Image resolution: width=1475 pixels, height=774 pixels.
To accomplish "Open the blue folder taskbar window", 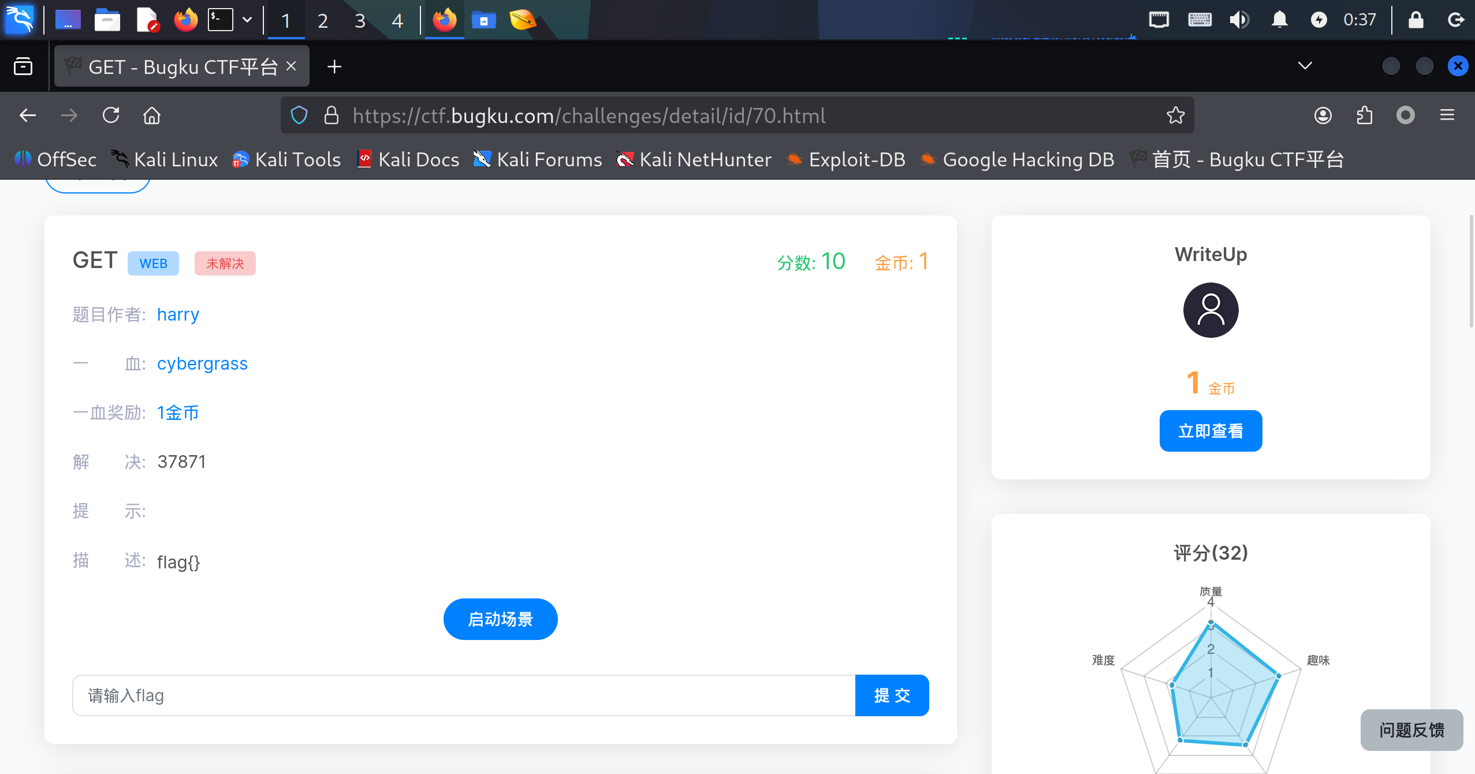I will [484, 20].
